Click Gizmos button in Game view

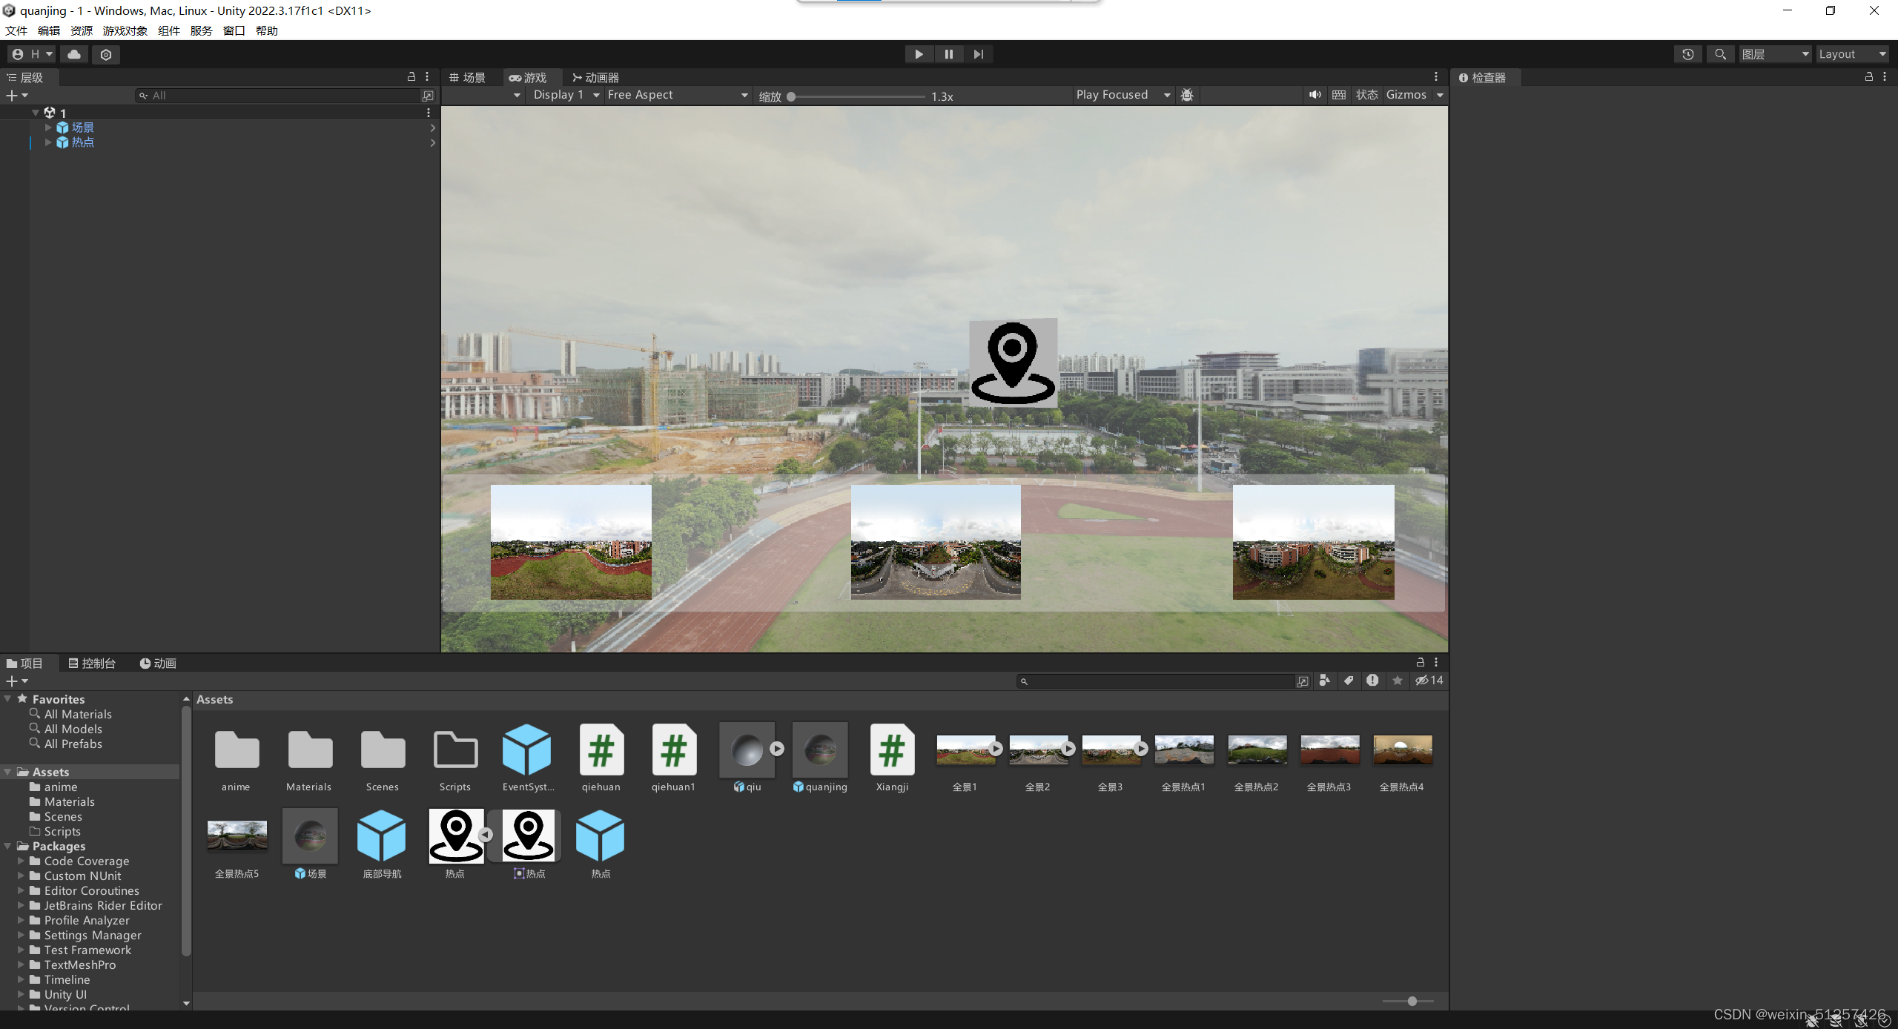tap(1406, 95)
